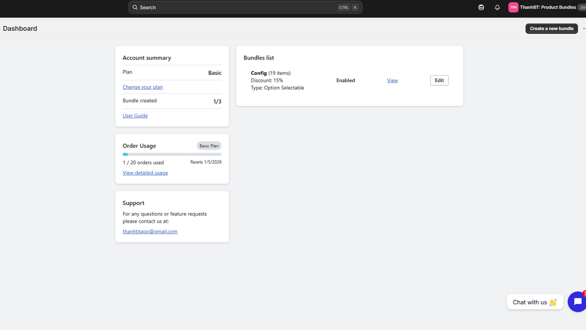Open Change your plan link
Image resolution: width=586 pixels, height=330 pixels.
click(143, 87)
